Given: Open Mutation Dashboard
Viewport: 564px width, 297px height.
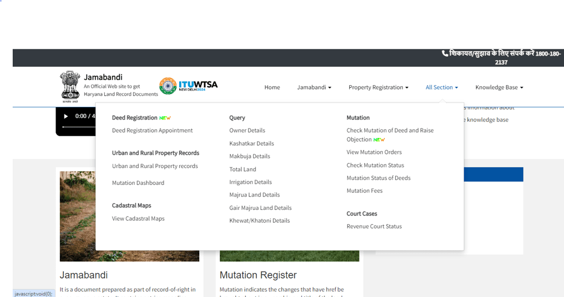Looking at the screenshot, I should point(138,183).
